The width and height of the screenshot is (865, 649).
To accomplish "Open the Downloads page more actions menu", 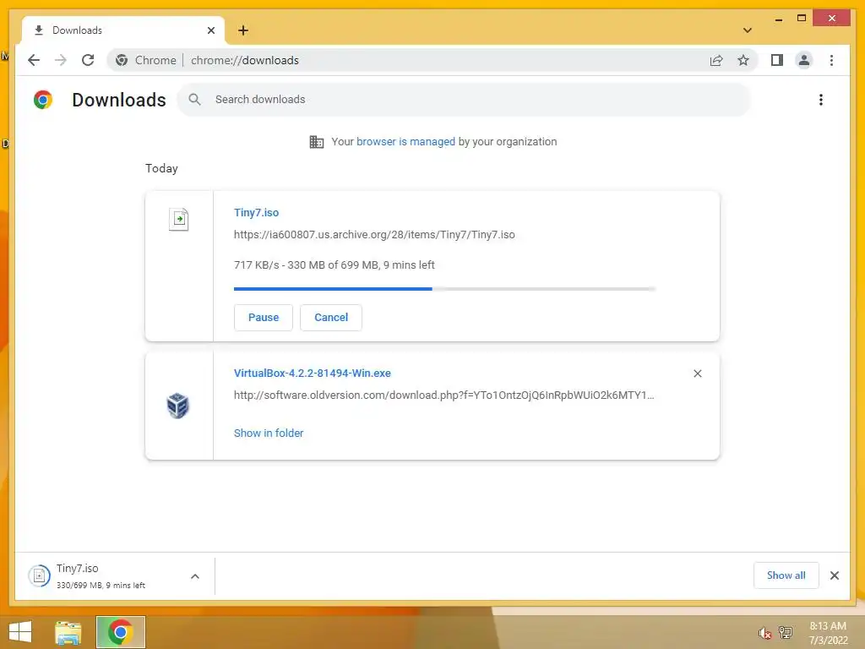I will pos(821,100).
